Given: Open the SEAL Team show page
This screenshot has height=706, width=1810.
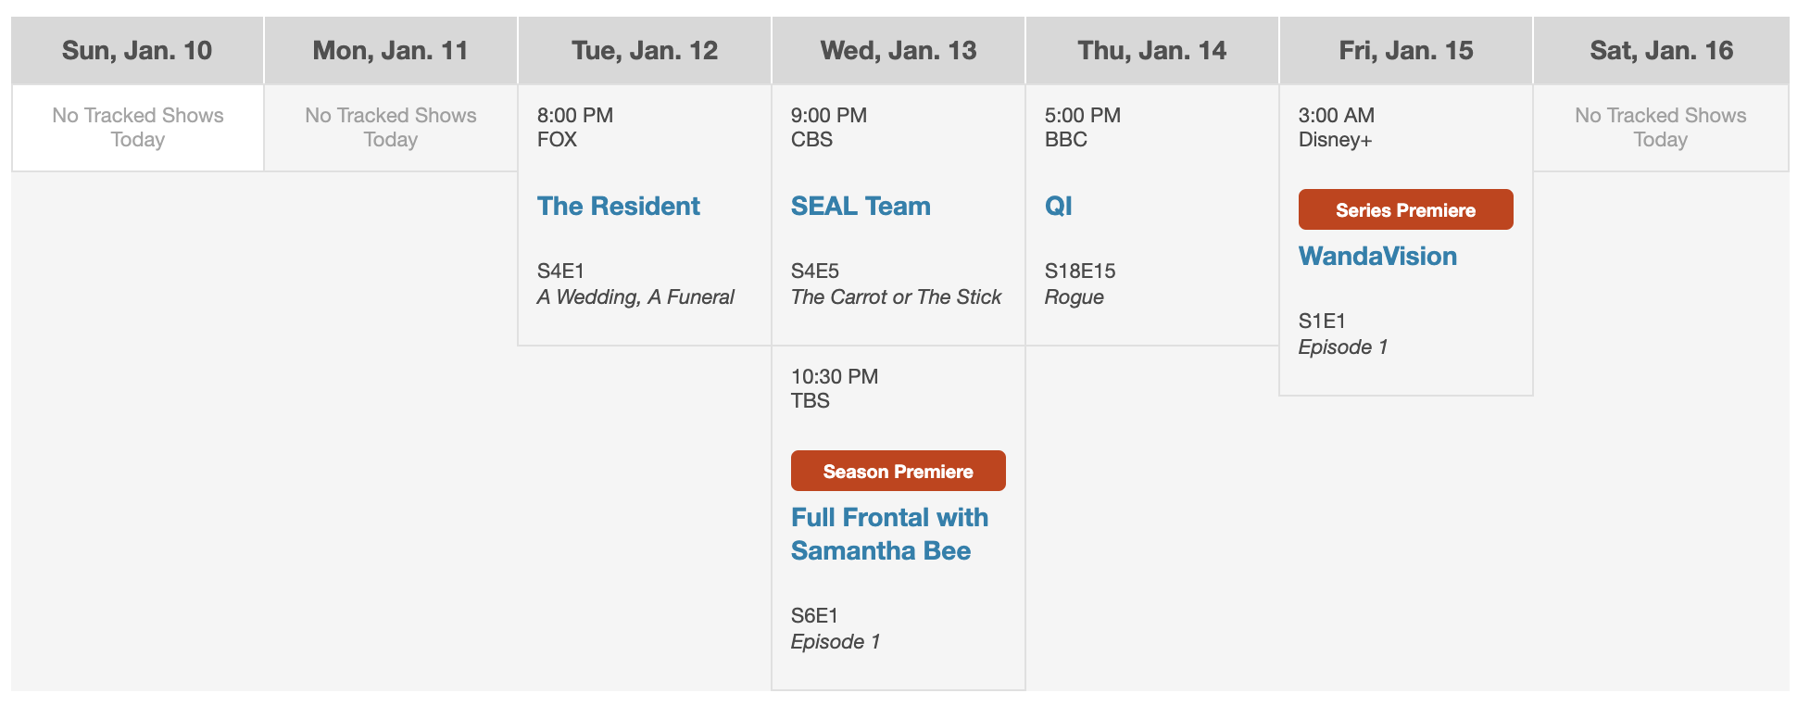Looking at the screenshot, I should (x=861, y=206).
